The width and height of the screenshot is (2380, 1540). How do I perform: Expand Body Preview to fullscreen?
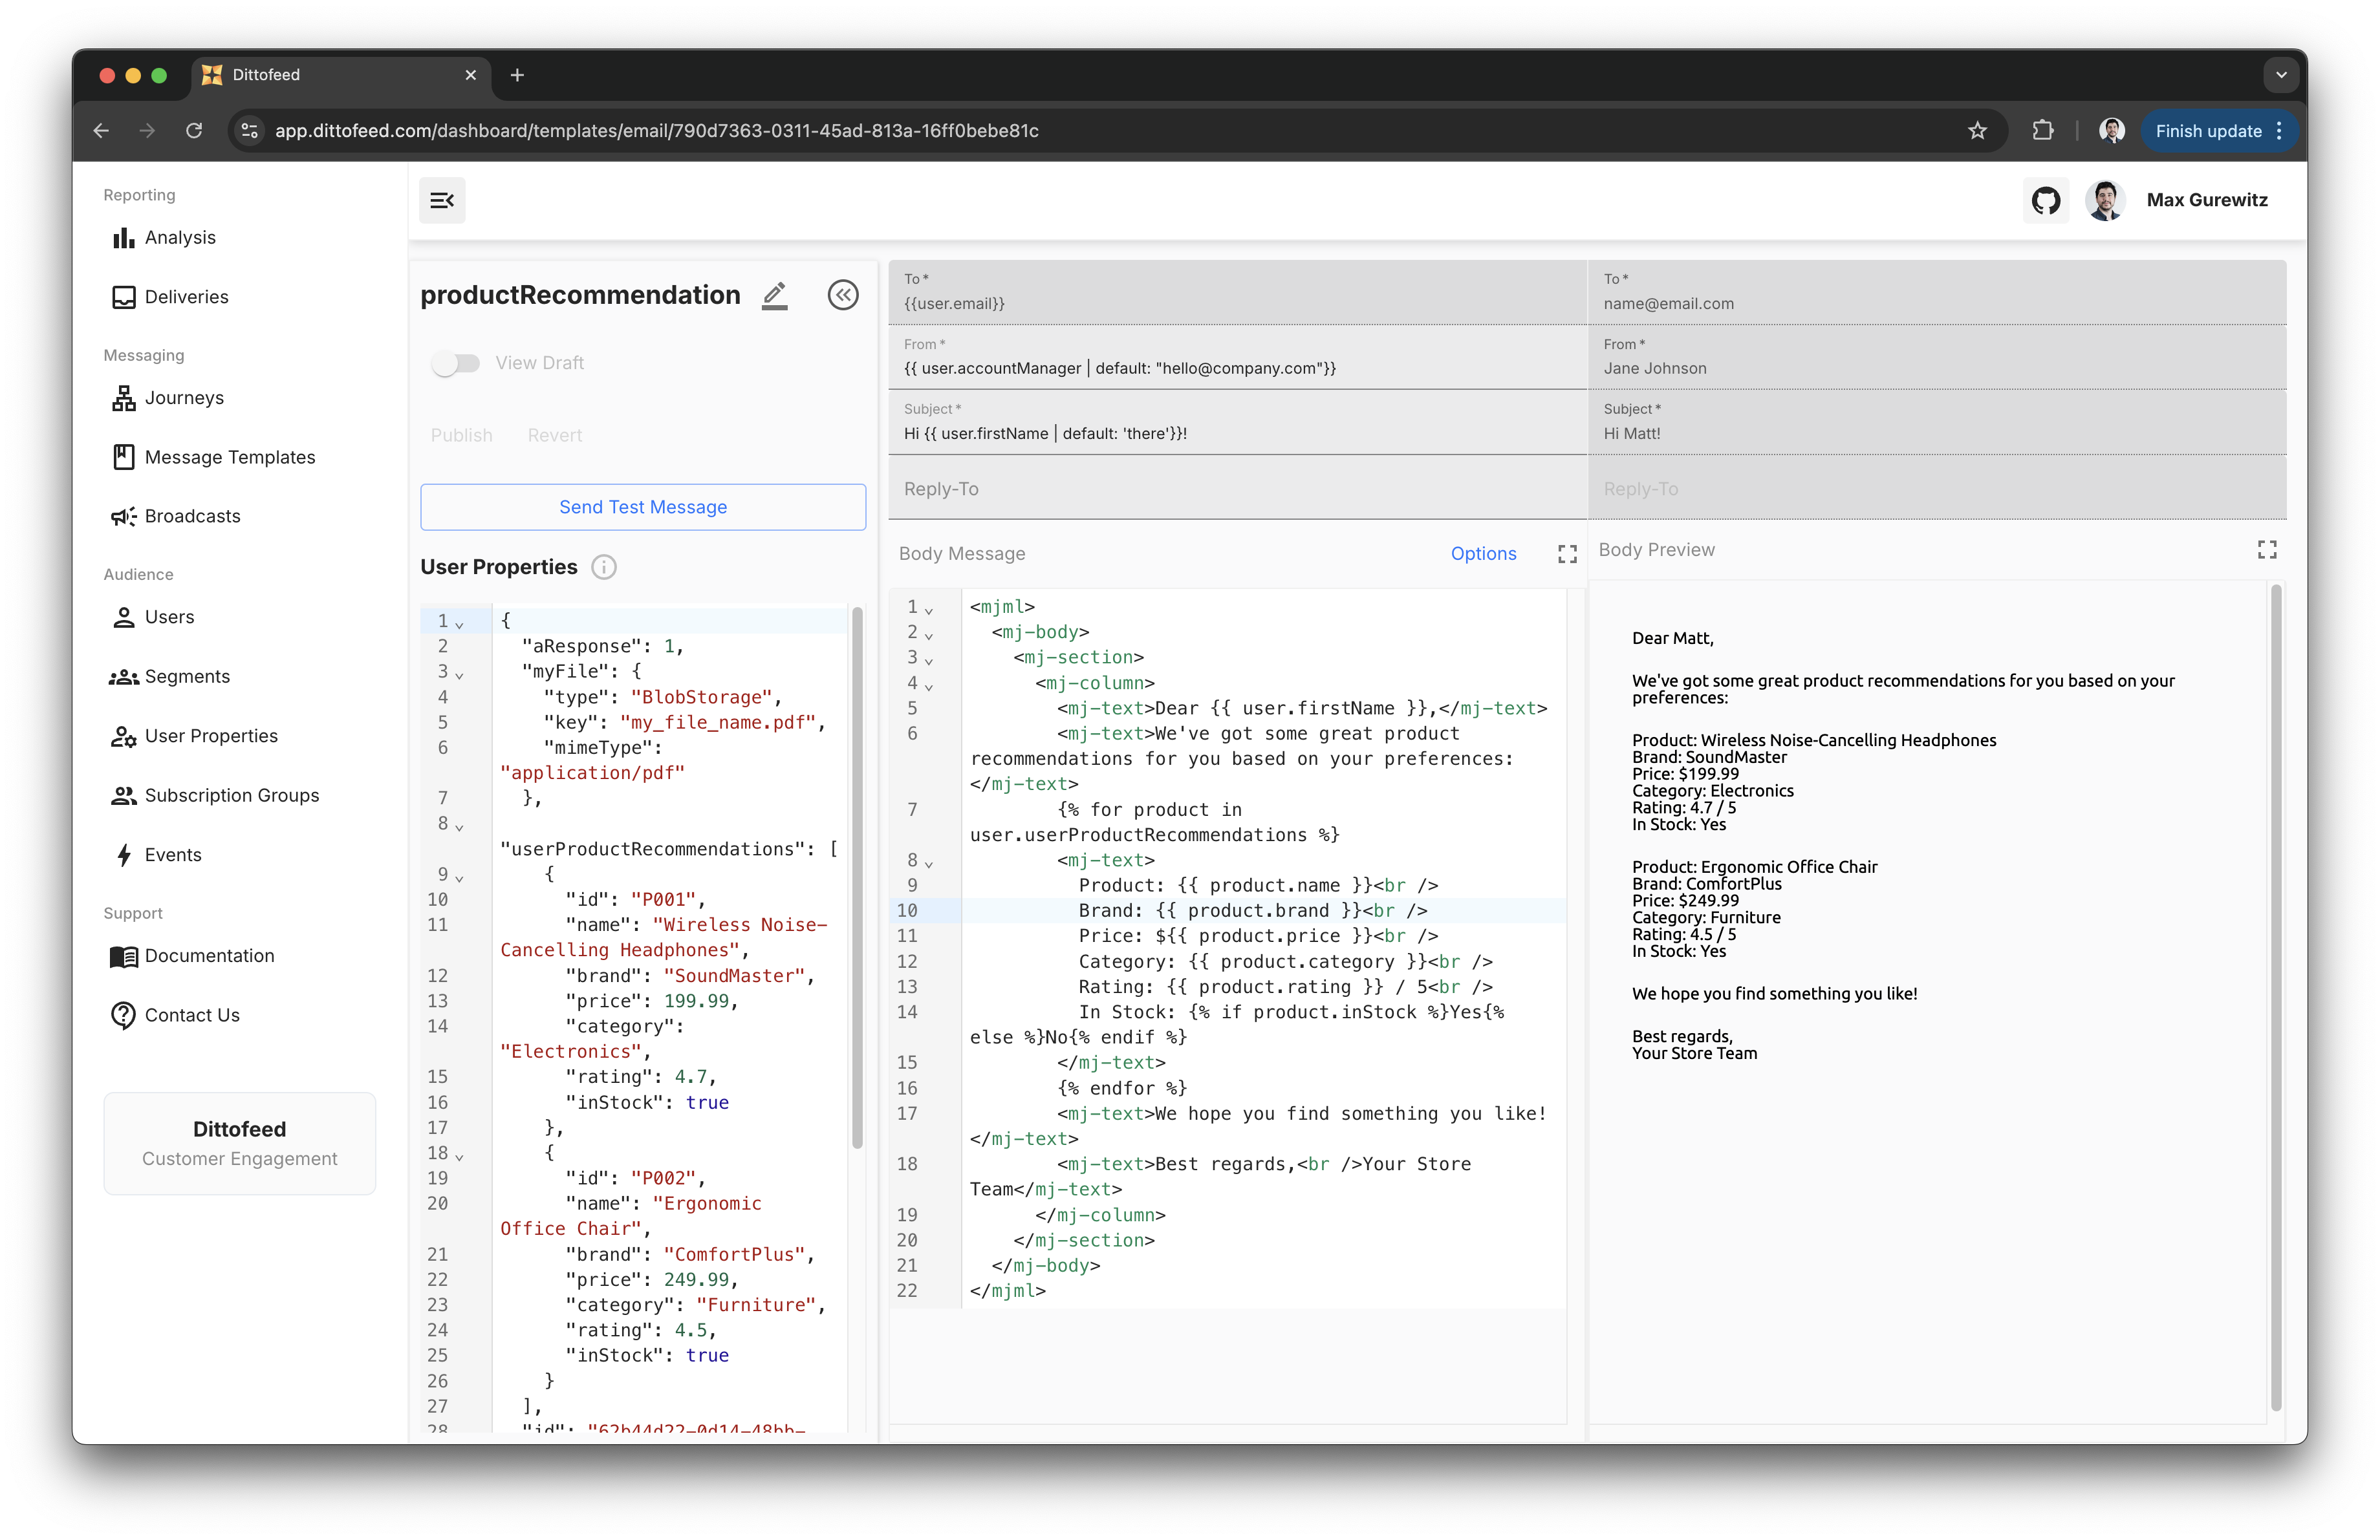(2267, 550)
